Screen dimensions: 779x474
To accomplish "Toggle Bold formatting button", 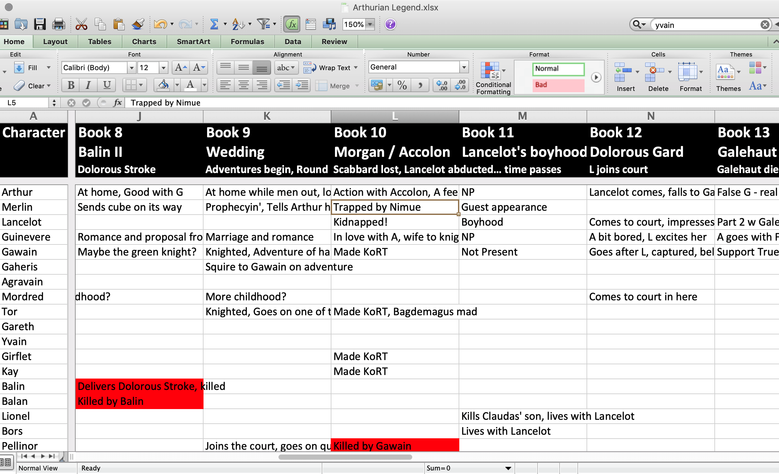I will [x=71, y=85].
